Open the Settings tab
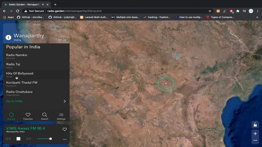The image size is (262, 147). [x=61, y=116]
